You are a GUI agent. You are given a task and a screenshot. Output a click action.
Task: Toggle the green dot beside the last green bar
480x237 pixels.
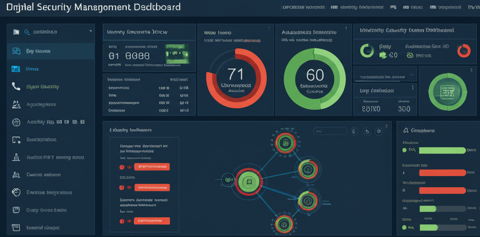(405, 227)
